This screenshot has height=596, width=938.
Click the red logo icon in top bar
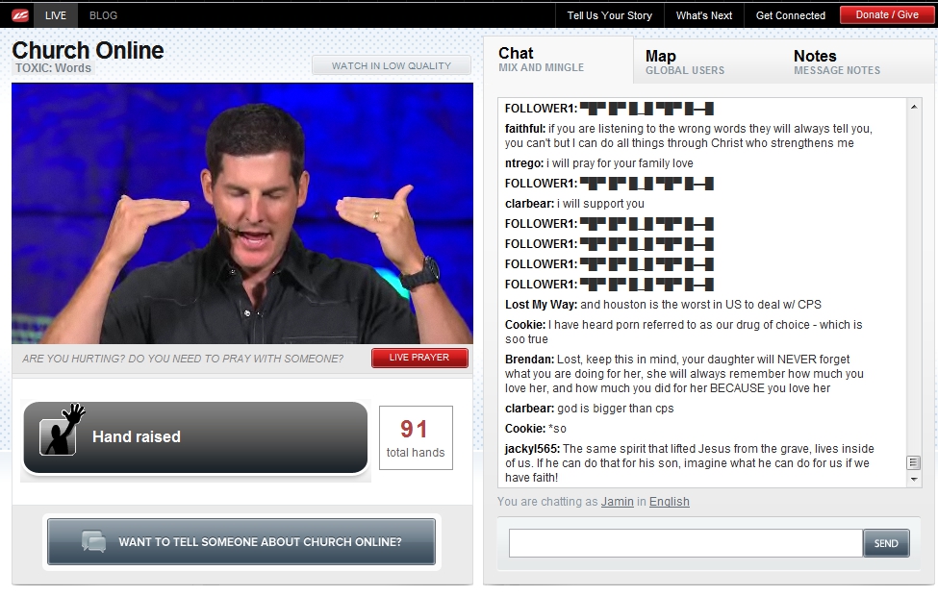point(17,15)
